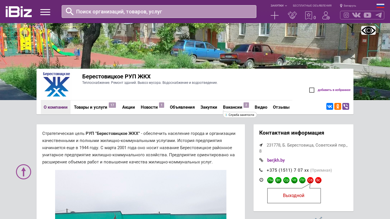The width and height of the screenshot is (390, 219).
Task: Open the hamburger menu
Action: pyautogui.click(x=45, y=12)
